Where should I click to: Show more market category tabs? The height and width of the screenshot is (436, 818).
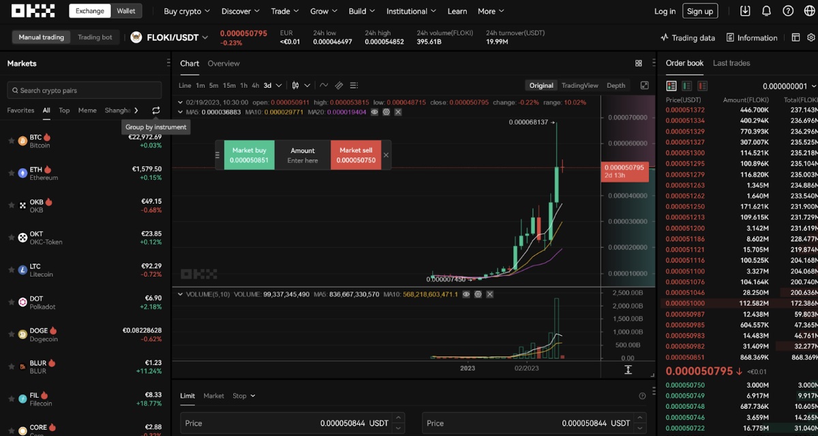point(136,110)
